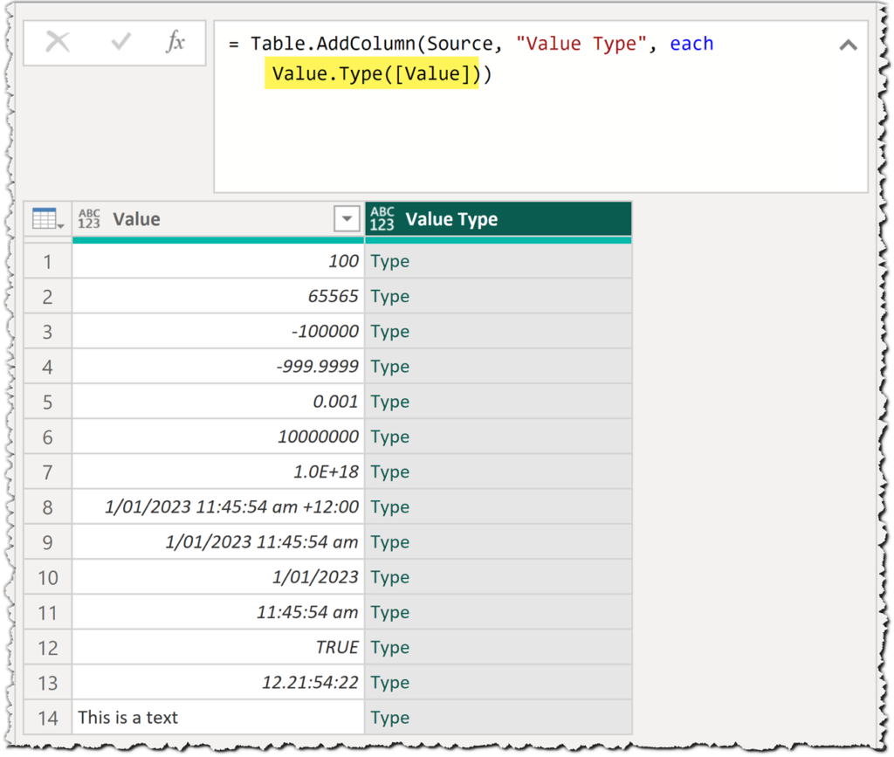894x757 pixels.
Task: Confirm the formula with the checkmark icon
Action: click(x=120, y=42)
